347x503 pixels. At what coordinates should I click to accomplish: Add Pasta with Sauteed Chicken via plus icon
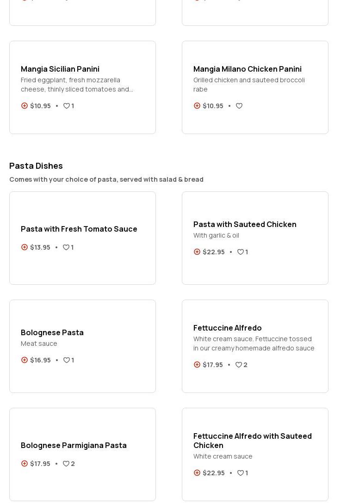click(x=197, y=252)
